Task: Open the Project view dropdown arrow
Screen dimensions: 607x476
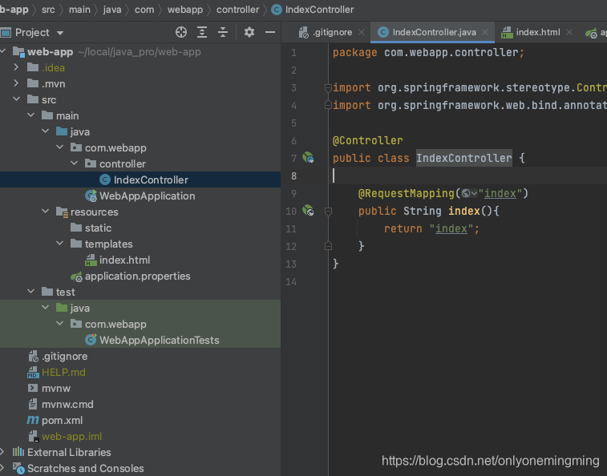Action: point(60,33)
